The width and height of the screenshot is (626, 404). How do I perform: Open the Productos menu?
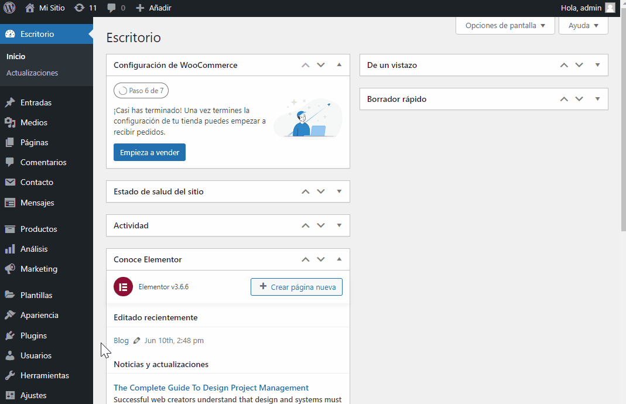pyautogui.click(x=46, y=229)
